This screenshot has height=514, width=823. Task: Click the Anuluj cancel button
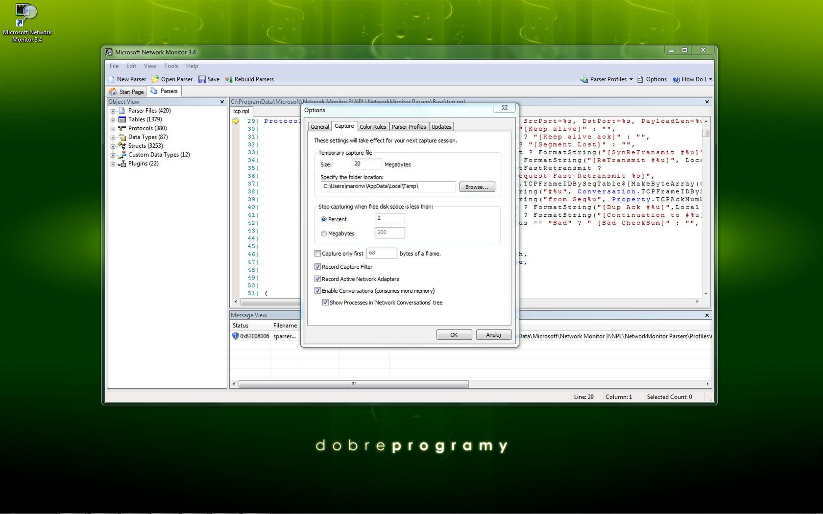pos(493,335)
